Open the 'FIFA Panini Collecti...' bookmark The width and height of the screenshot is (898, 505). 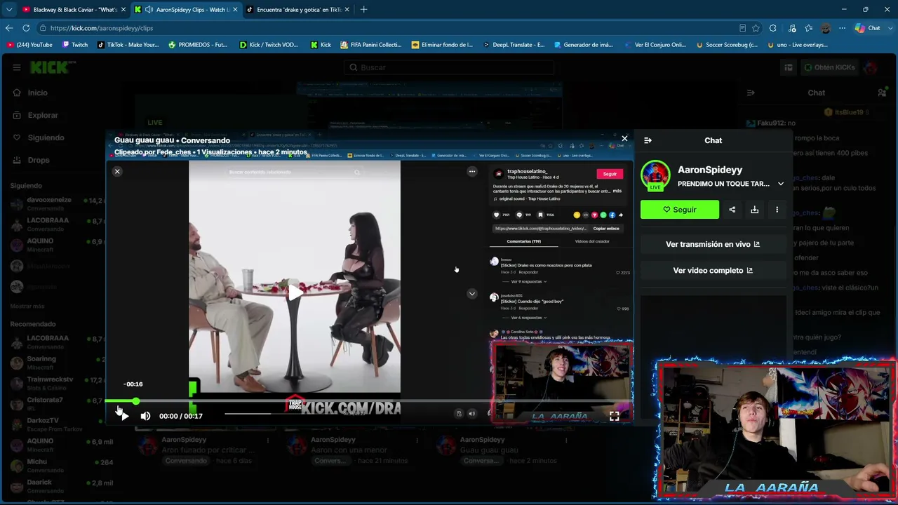click(x=371, y=45)
